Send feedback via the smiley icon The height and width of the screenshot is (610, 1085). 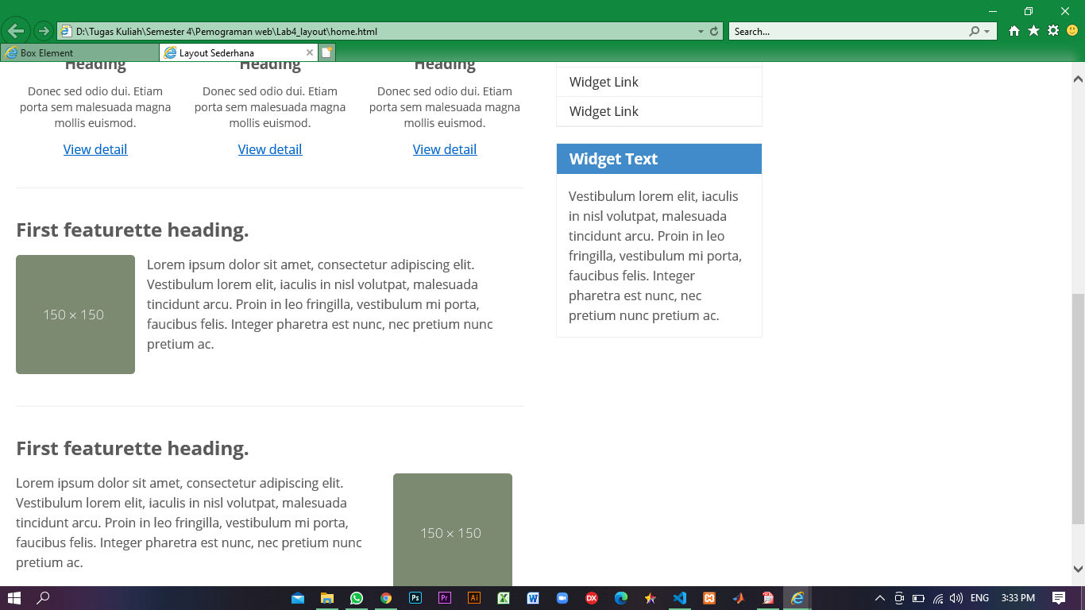coord(1072,30)
